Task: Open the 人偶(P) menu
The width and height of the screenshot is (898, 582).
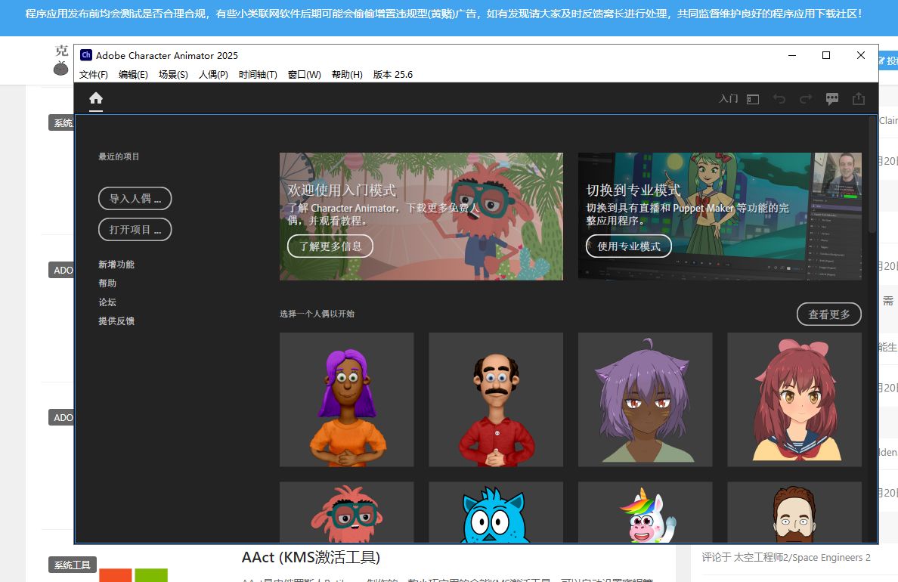Action: (x=214, y=74)
